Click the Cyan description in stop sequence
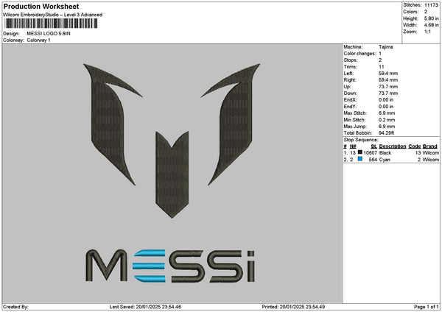This screenshot has height=312, width=442. tap(385, 160)
